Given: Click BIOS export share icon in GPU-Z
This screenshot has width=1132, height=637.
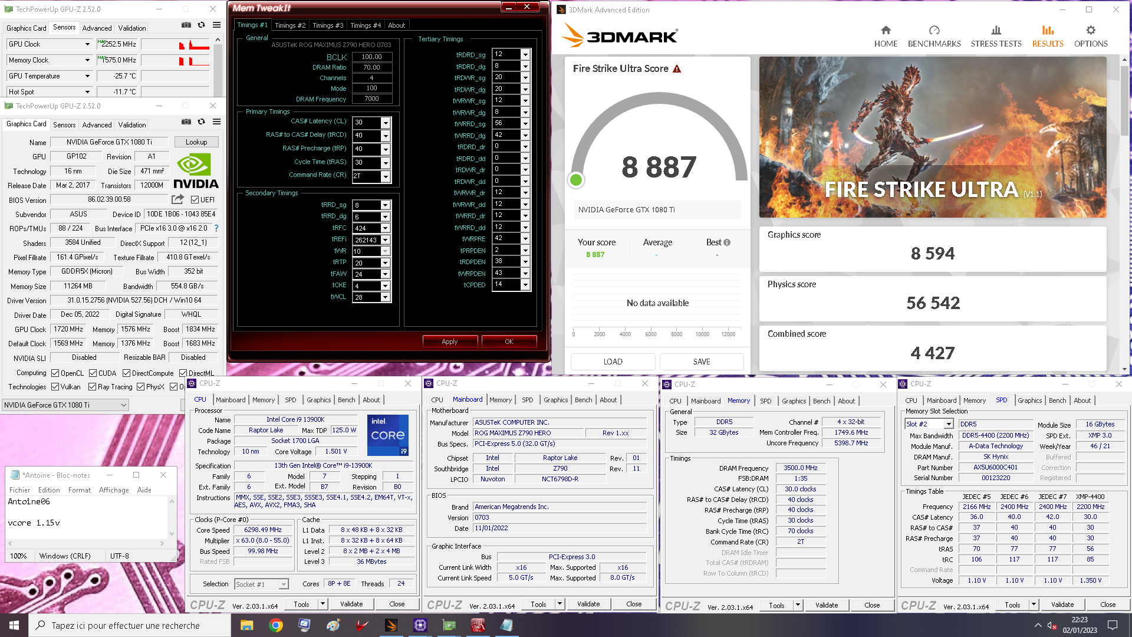Looking at the screenshot, I should tap(177, 199).
